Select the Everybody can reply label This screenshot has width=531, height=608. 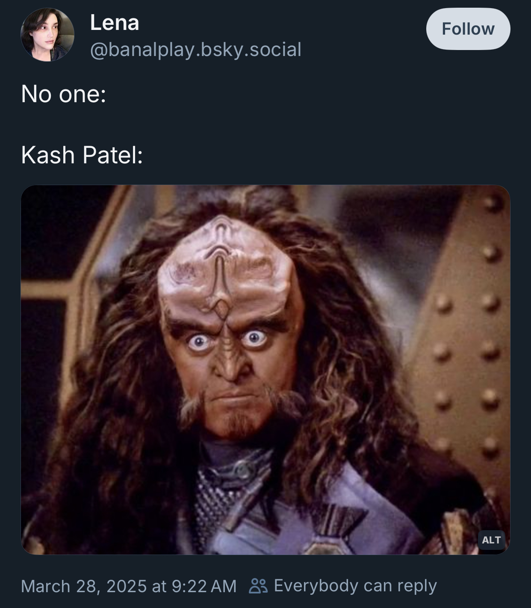pyautogui.click(x=355, y=585)
